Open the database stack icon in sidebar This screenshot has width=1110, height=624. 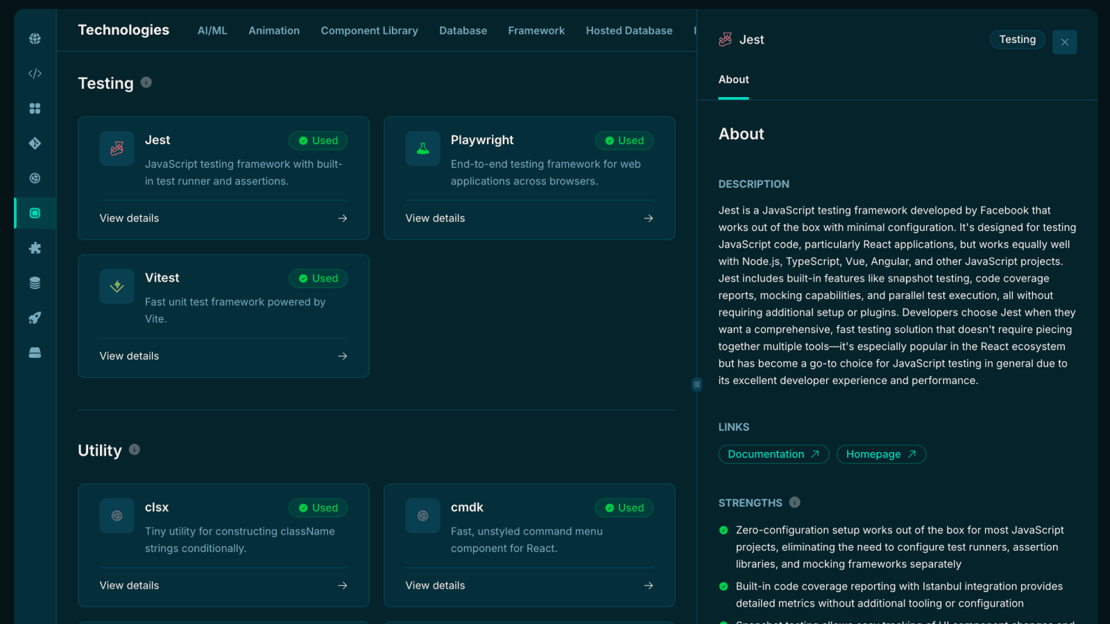click(x=35, y=282)
